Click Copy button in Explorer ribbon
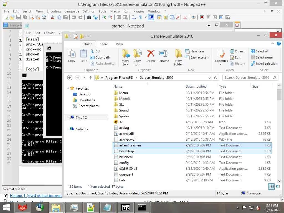Screen dimensions: 284x213 click(72, 56)
